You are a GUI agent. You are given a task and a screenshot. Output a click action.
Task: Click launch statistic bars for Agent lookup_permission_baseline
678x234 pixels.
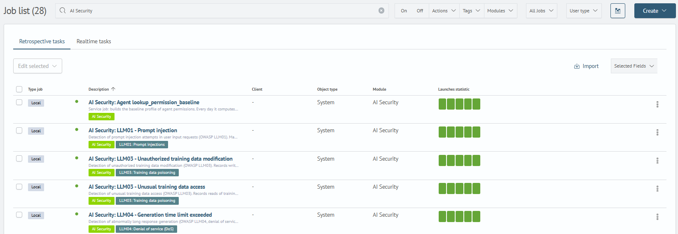(x=459, y=104)
